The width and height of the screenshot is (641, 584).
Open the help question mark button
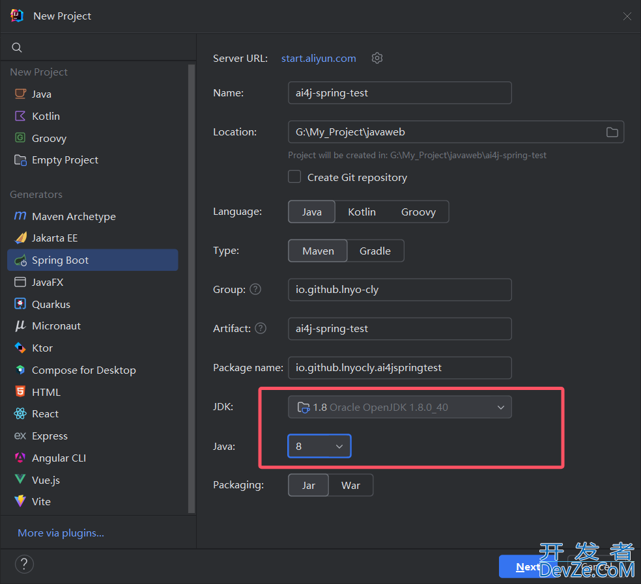[24, 564]
